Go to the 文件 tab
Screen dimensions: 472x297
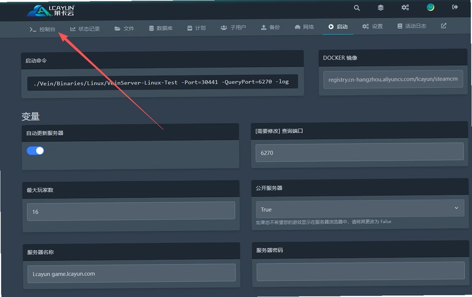[x=124, y=28]
